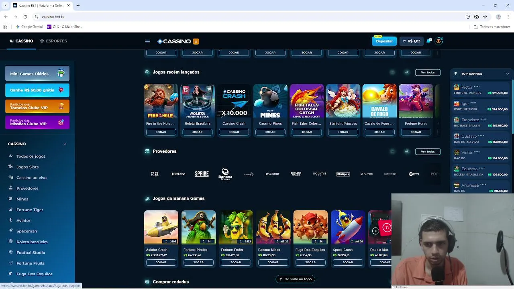Click Francisco's Big Bass Splash entry
Image resolution: width=514 pixels, height=289 pixels.
(481, 123)
